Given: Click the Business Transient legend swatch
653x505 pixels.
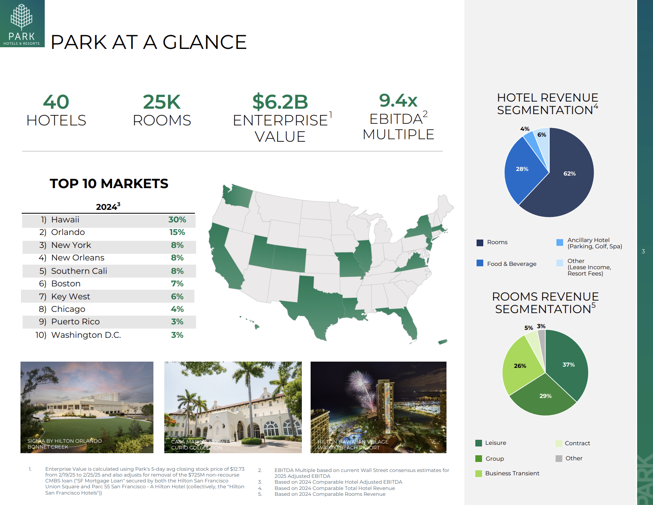Looking at the screenshot, I should 479,474.
